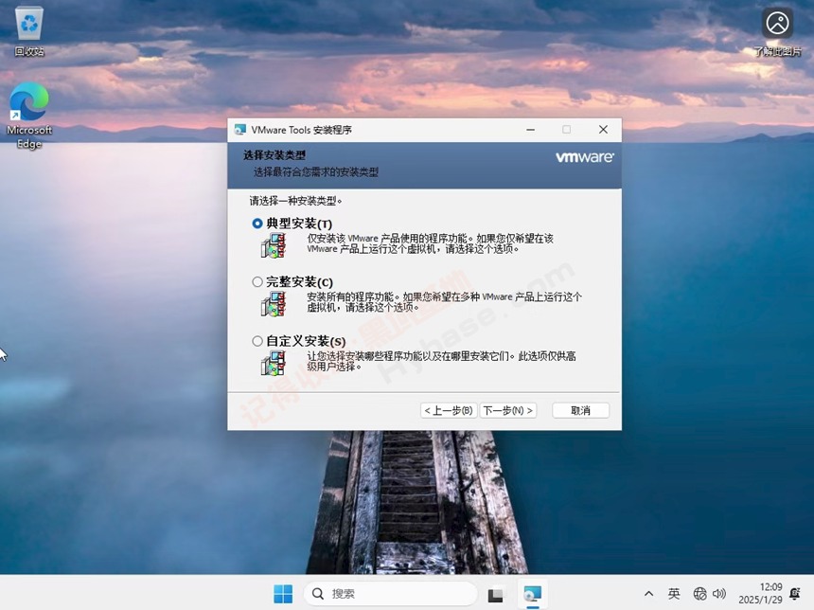This screenshot has height=610, width=814.
Task: Open the Windows Start menu
Action: pyautogui.click(x=283, y=594)
